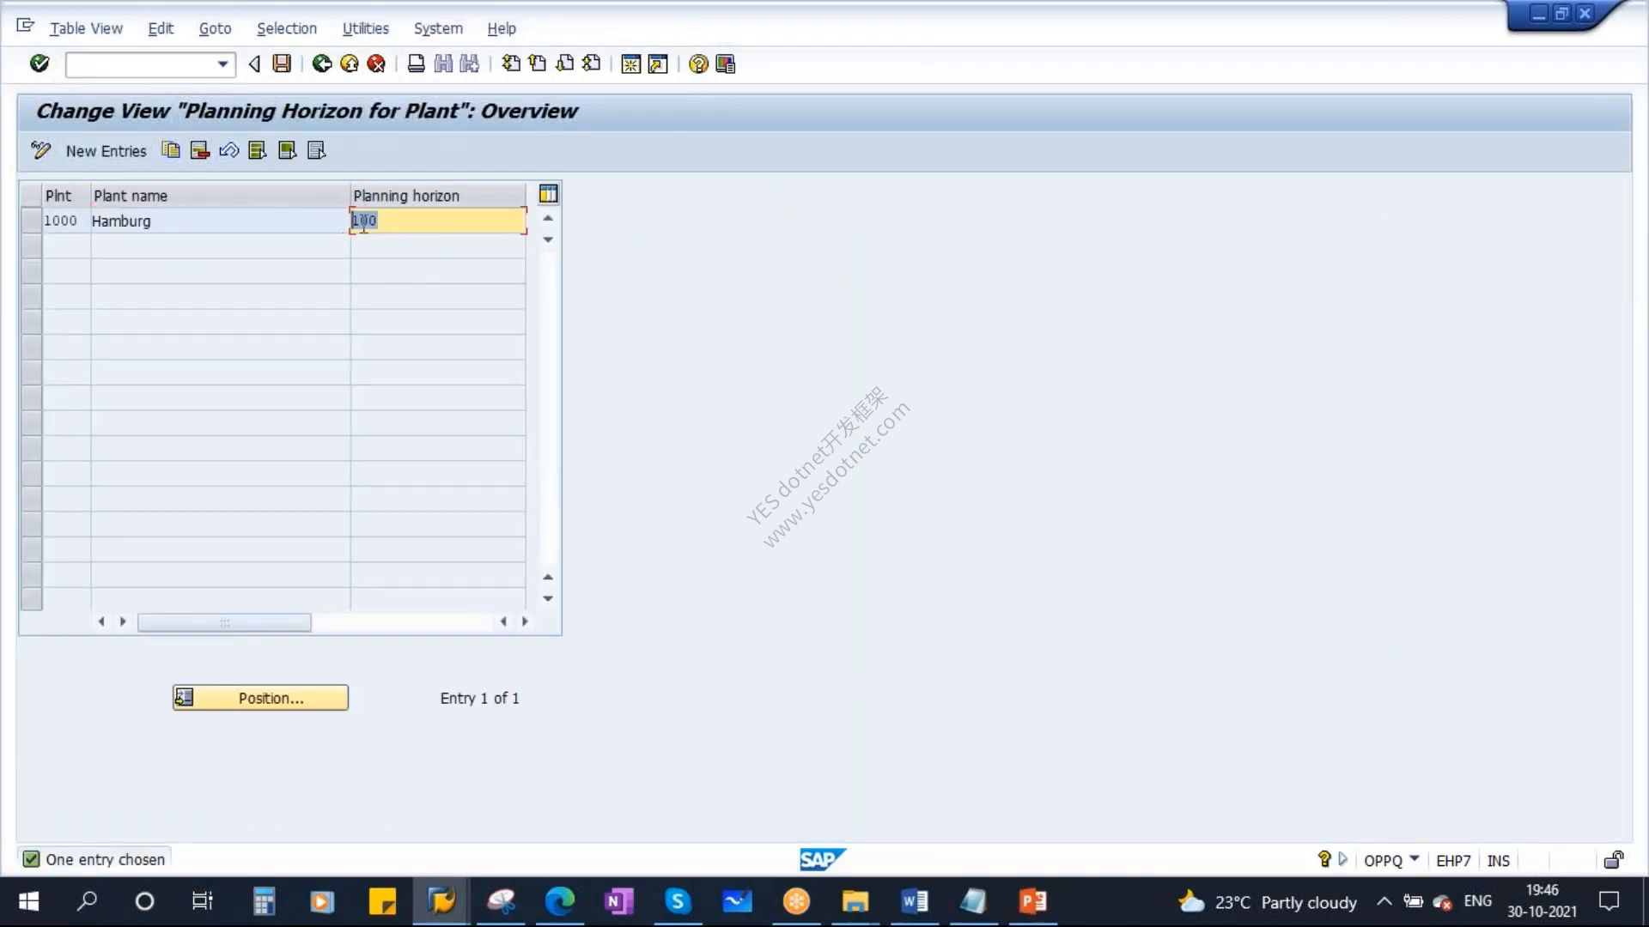Click the Undo Change icon
This screenshot has width=1649, height=927.
click(x=228, y=151)
